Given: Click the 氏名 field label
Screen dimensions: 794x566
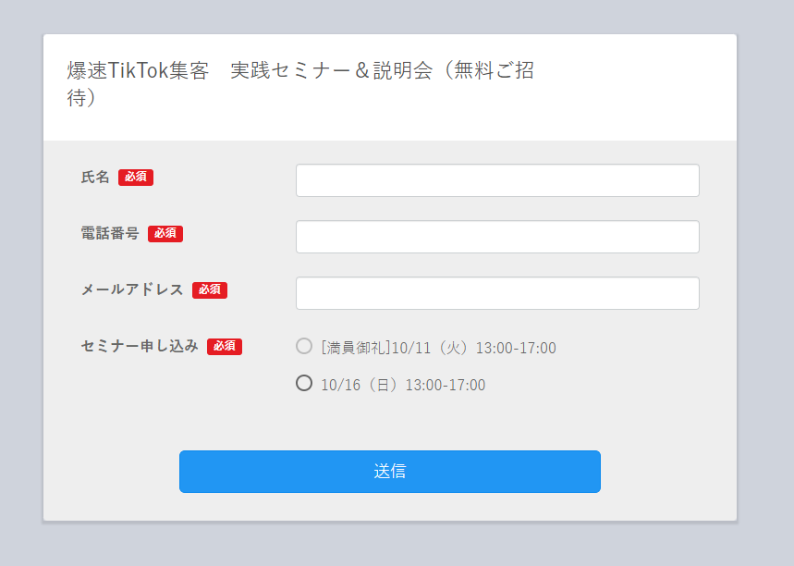Looking at the screenshot, I should pos(95,177).
